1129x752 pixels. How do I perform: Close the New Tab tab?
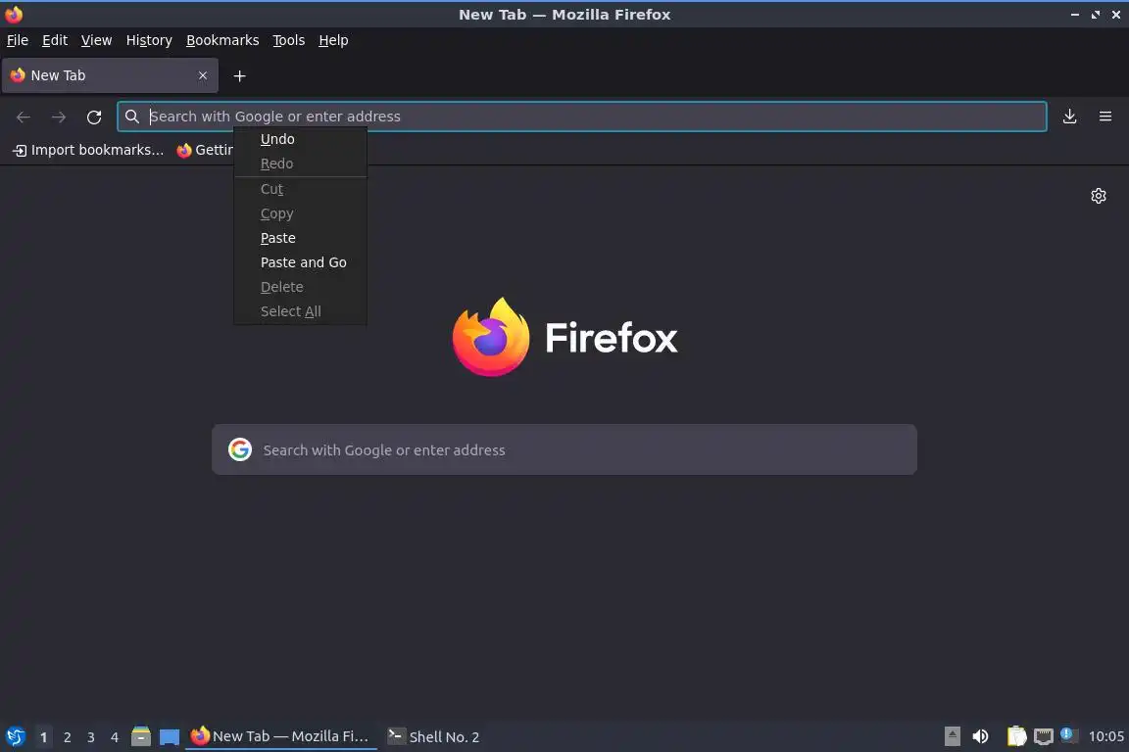point(202,75)
